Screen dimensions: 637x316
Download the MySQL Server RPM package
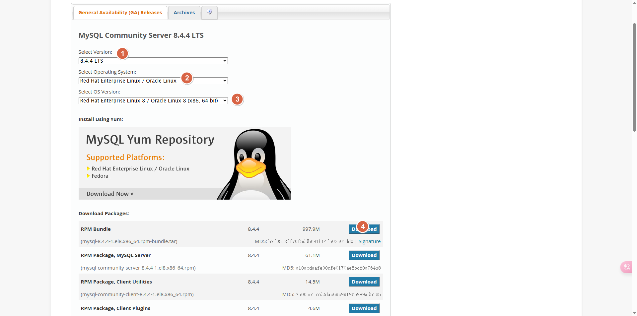click(x=364, y=255)
